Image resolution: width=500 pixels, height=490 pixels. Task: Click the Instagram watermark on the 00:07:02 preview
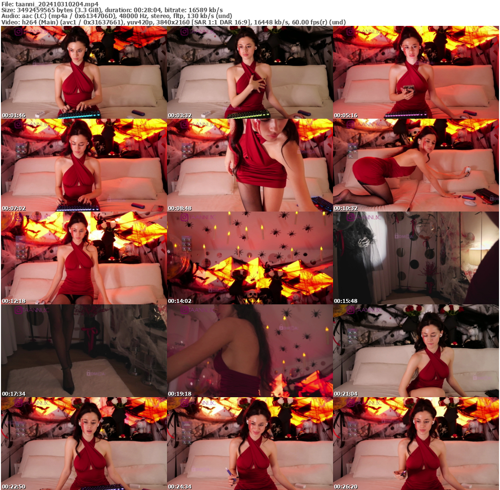[18, 125]
